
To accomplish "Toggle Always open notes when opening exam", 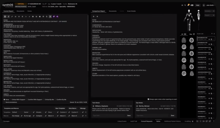I will [x=148, y=99].
